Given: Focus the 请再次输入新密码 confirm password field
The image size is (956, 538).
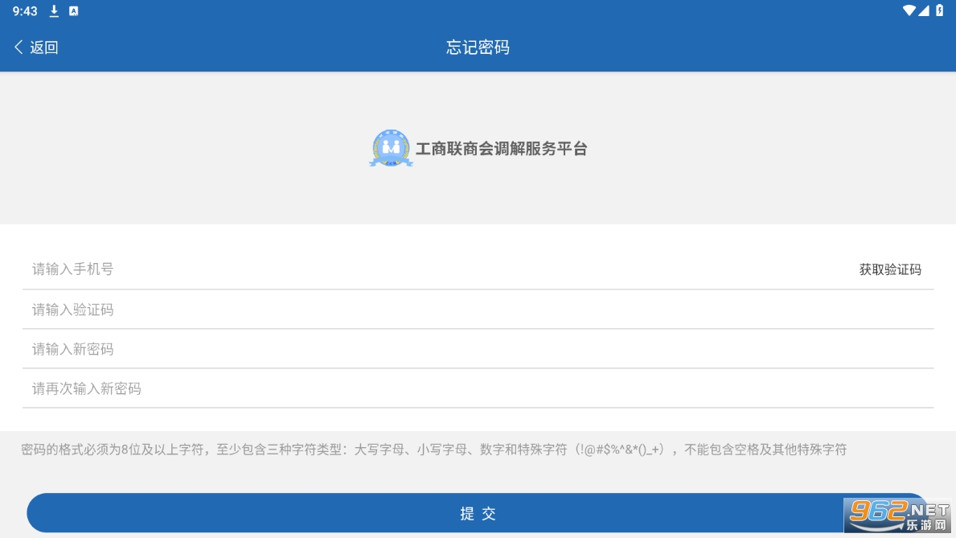Looking at the screenshot, I should (478, 388).
